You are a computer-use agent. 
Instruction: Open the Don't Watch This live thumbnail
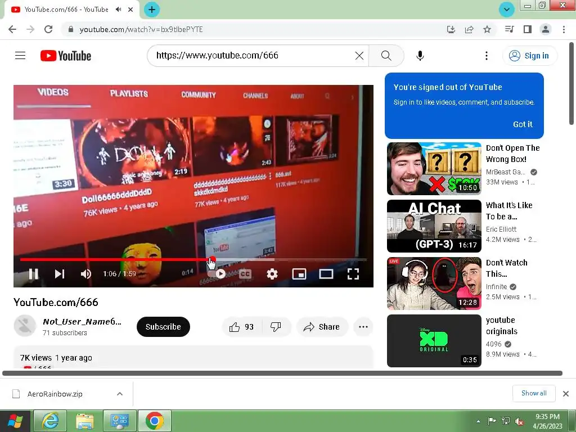point(434,283)
